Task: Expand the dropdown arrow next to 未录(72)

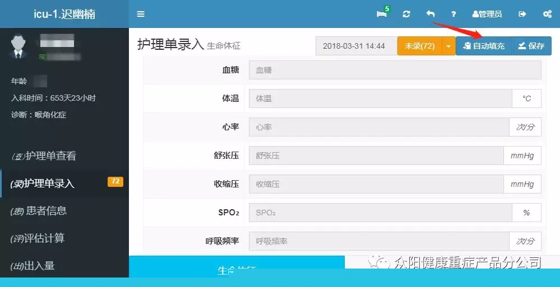Action: coord(448,46)
